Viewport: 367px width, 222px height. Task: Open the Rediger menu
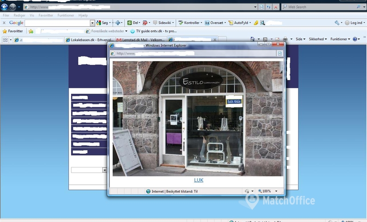20,15
